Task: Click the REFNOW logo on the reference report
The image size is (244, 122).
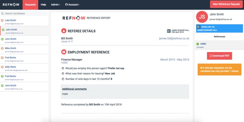Action: coord(74,18)
